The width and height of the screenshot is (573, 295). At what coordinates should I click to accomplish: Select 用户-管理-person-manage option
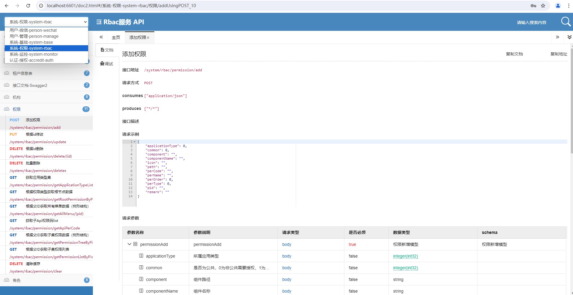(46, 36)
